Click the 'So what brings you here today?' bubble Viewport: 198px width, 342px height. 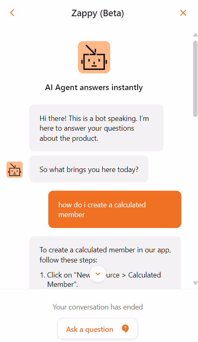coord(89,169)
